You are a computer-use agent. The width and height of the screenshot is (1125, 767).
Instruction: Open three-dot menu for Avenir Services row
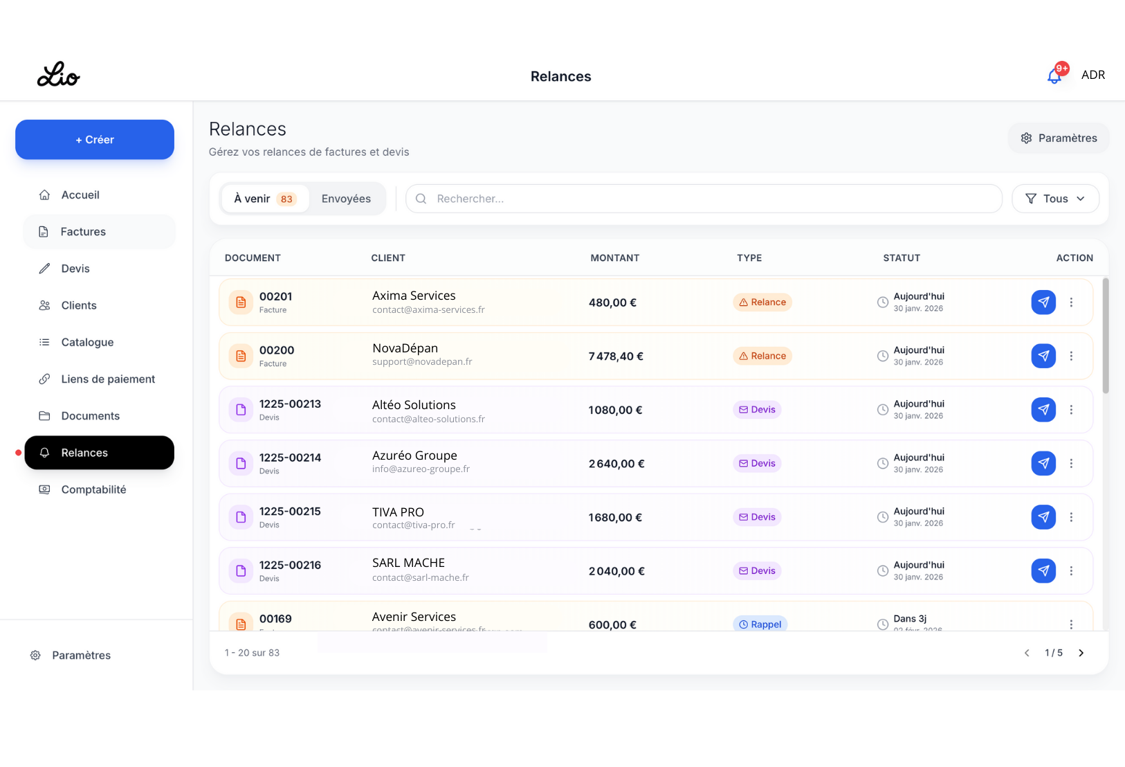1071,624
